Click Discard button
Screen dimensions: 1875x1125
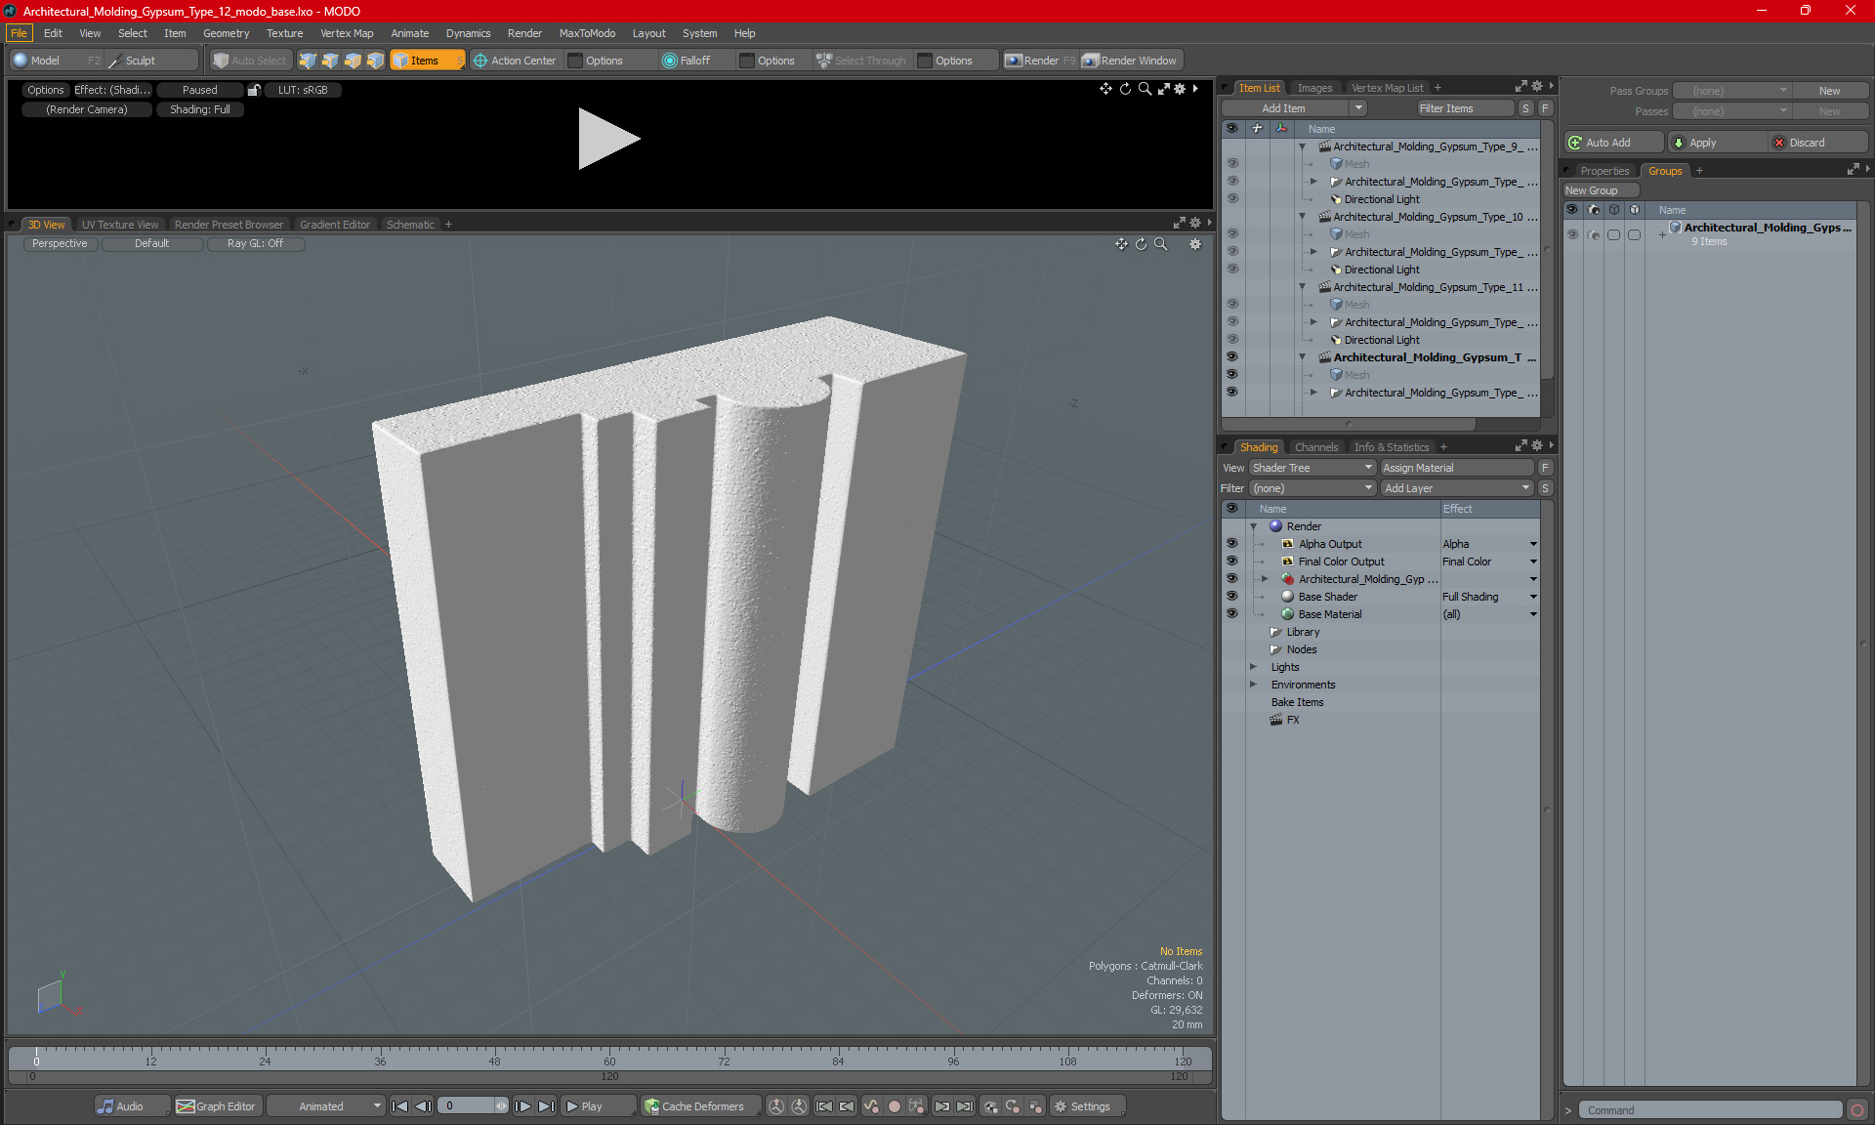click(x=1817, y=143)
